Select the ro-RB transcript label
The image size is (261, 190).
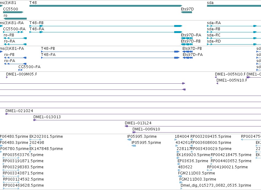[9, 35]
